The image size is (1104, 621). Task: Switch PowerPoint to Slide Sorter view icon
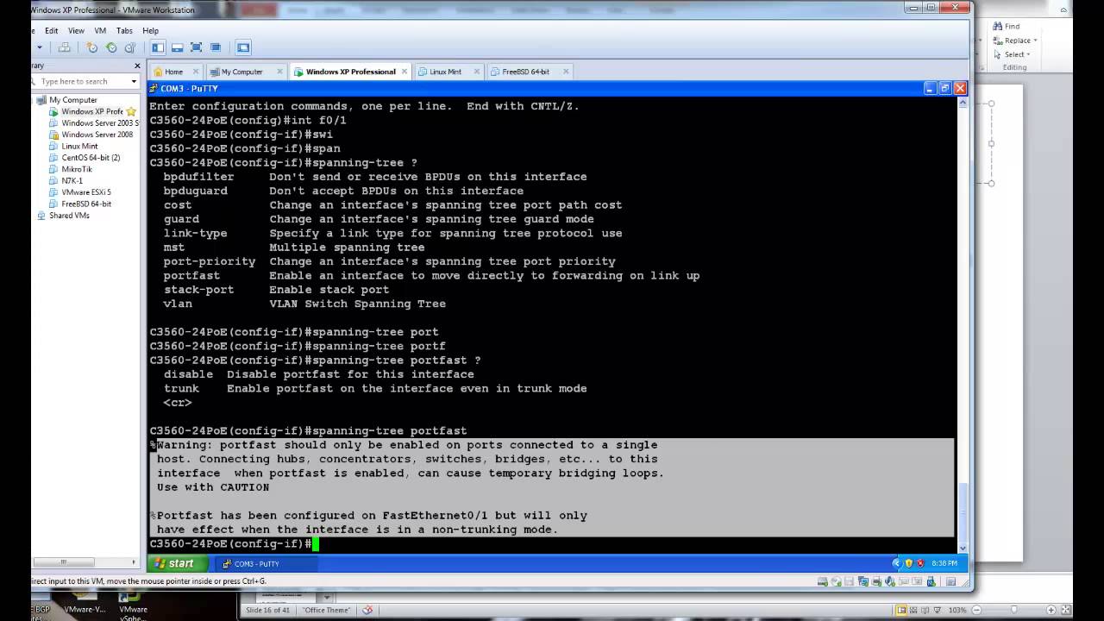click(913, 610)
